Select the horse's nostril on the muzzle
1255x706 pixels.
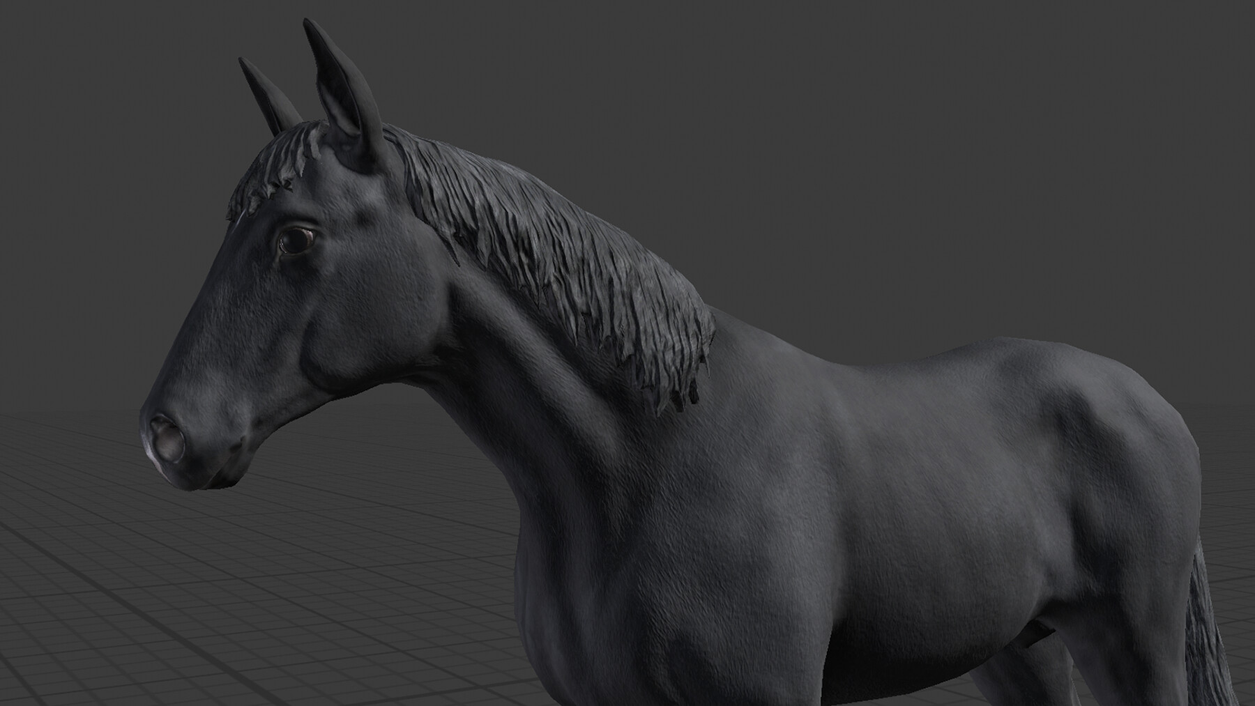167,439
